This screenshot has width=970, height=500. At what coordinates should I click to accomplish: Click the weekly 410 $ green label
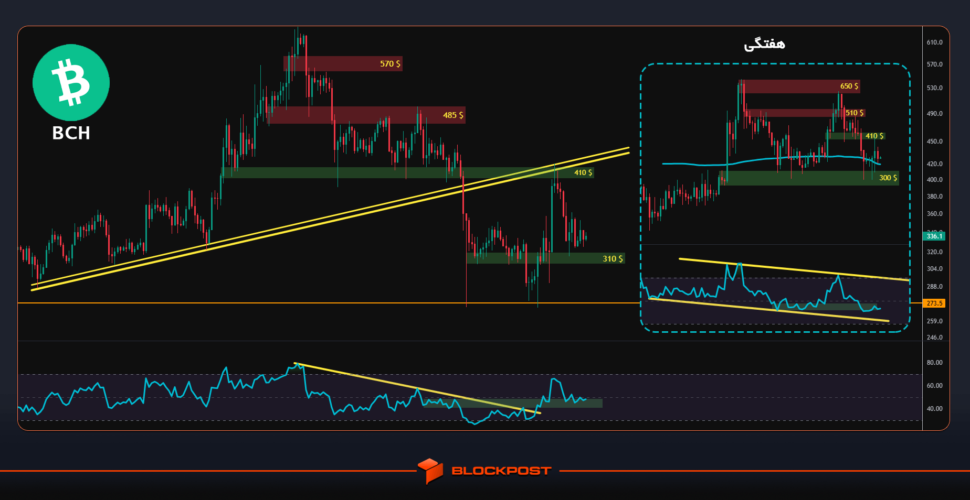tap(874, 136)
